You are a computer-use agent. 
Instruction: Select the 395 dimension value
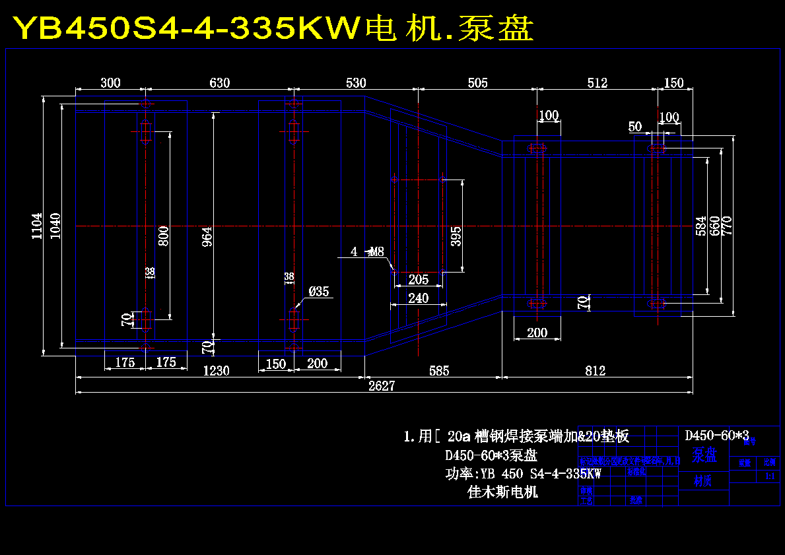click(456, 236)
